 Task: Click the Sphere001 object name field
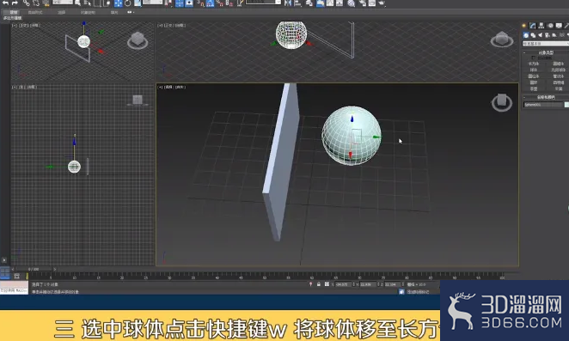click(x=543, y=105)
